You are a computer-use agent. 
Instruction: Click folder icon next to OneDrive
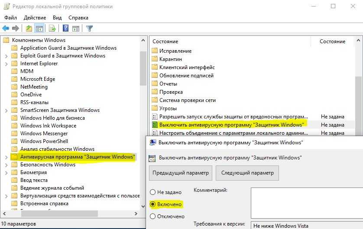coord(14,95)
